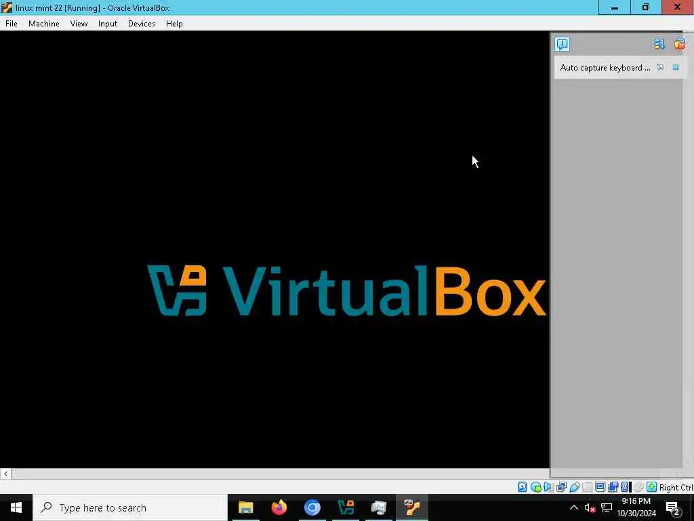This screenshot has width=694, height=521.
Task: Click the recording status icon
Action: click(x=613, y=487)
